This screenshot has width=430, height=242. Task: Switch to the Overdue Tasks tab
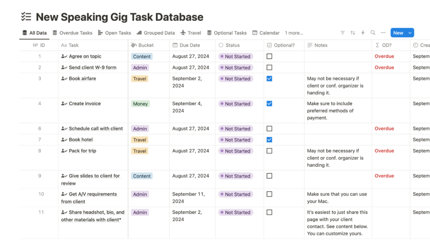point(72,33)
